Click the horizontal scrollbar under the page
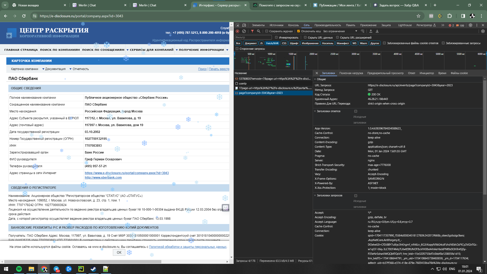The width and height of the screenshot is (487, 274). coord(83,262)
